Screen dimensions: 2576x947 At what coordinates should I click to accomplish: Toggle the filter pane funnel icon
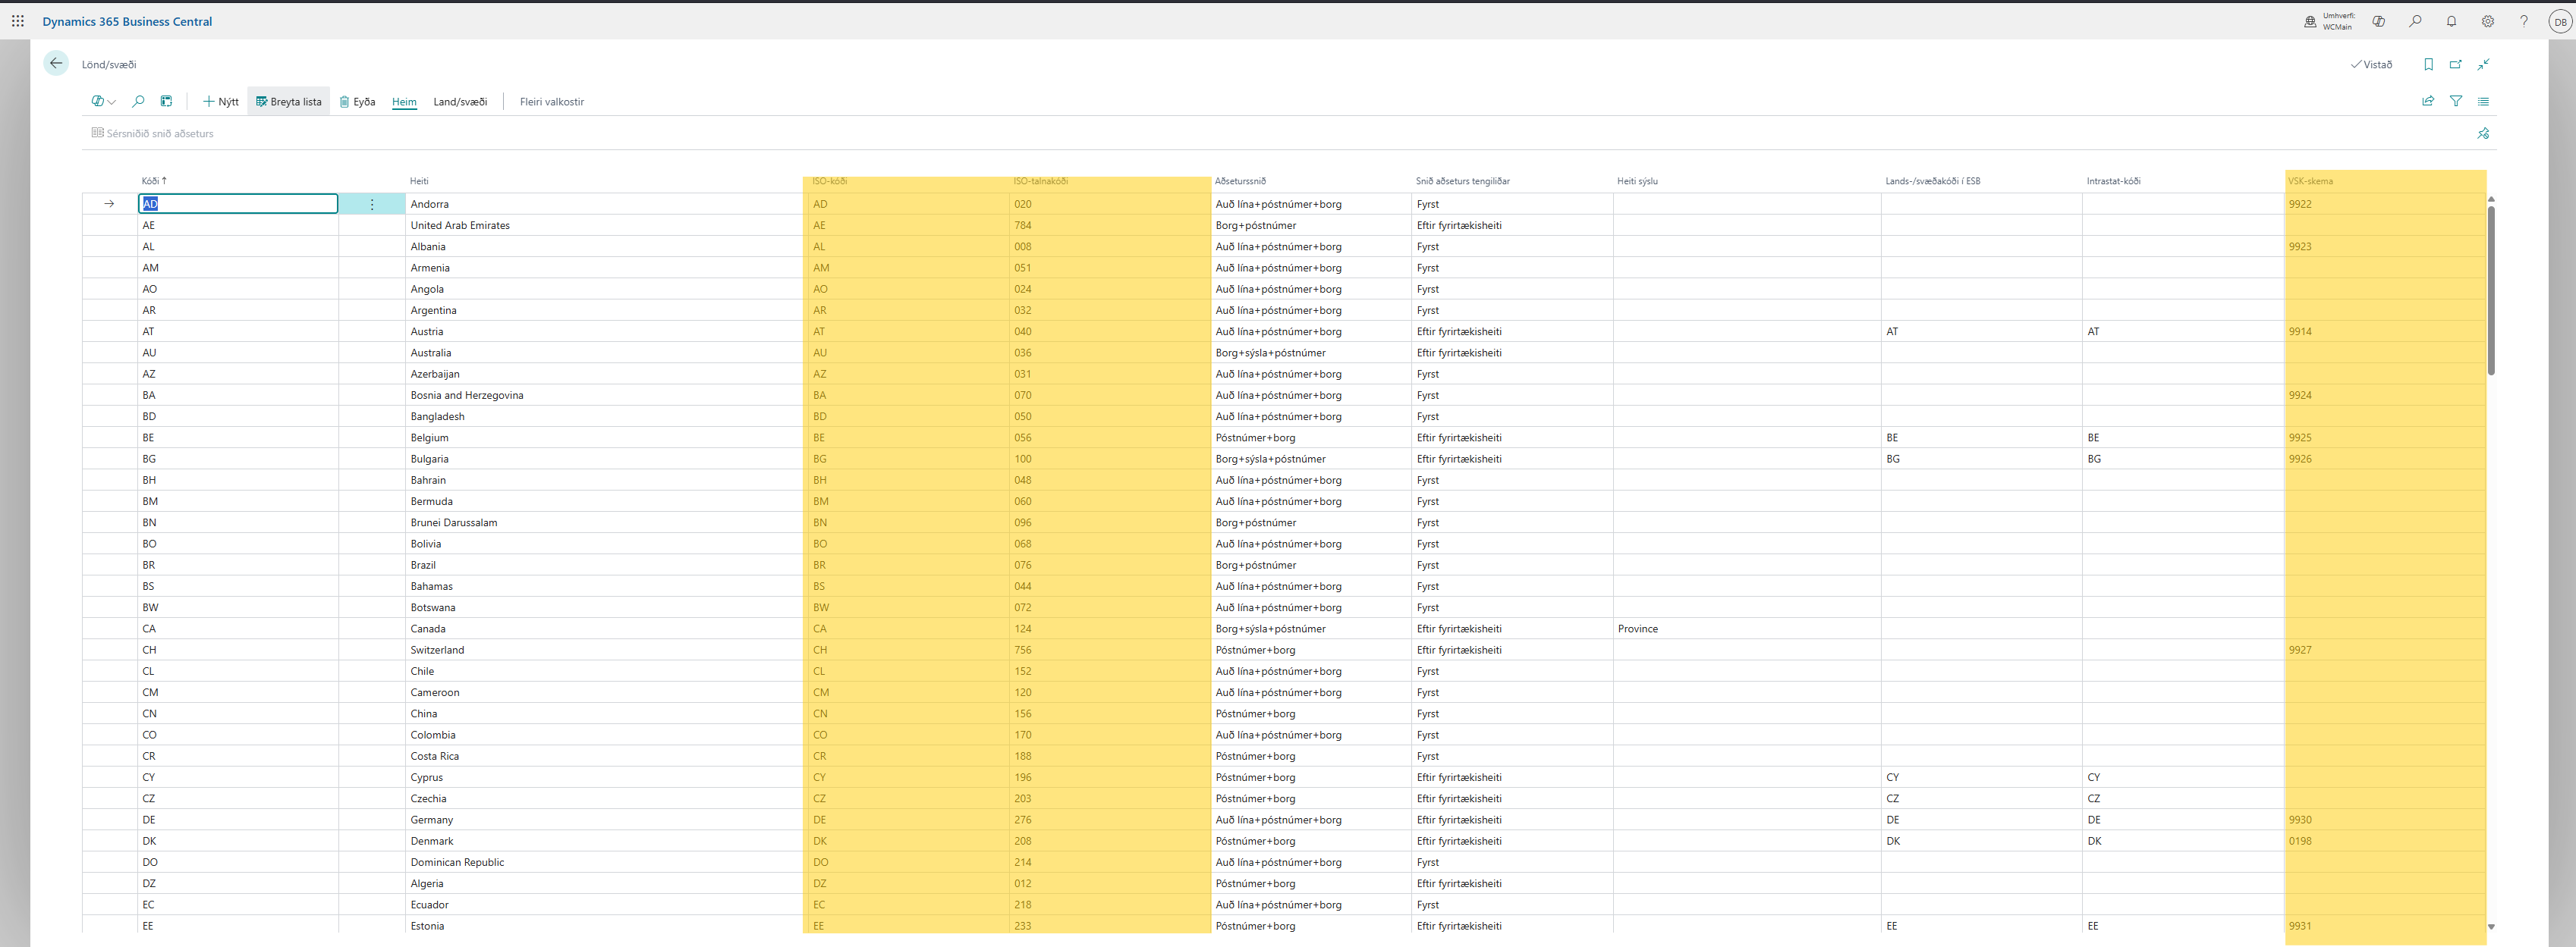[2455, 101]
